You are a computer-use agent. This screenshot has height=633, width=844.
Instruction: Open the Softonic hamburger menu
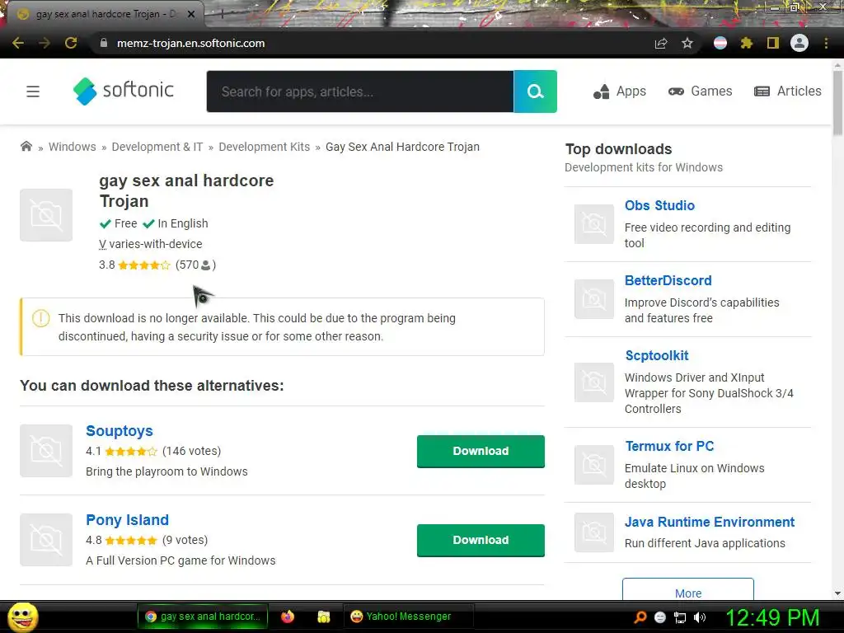tap(33, 91)
